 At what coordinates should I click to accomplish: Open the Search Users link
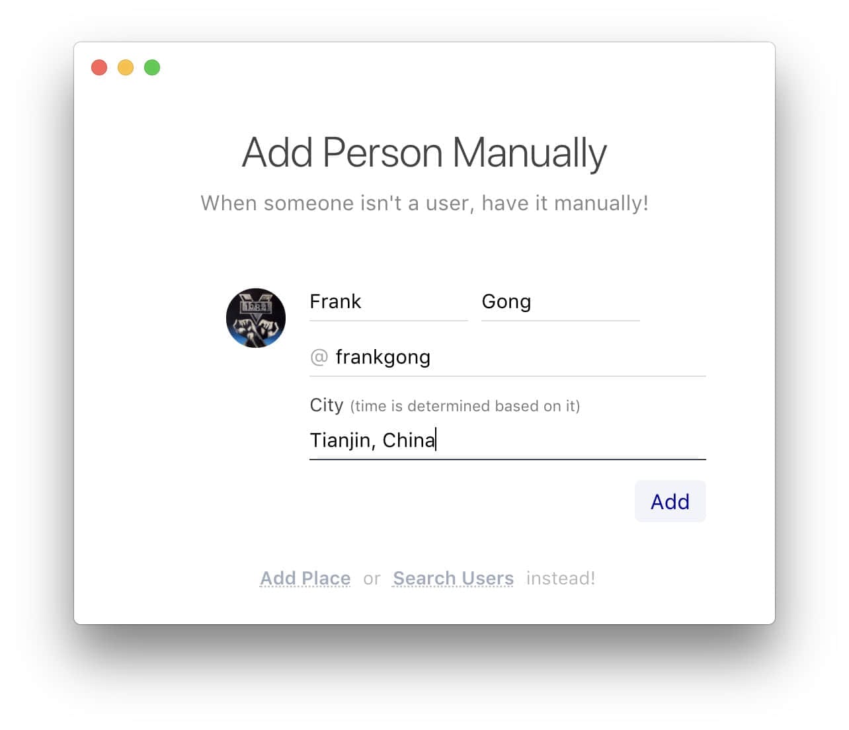click(x=453, y=579)
